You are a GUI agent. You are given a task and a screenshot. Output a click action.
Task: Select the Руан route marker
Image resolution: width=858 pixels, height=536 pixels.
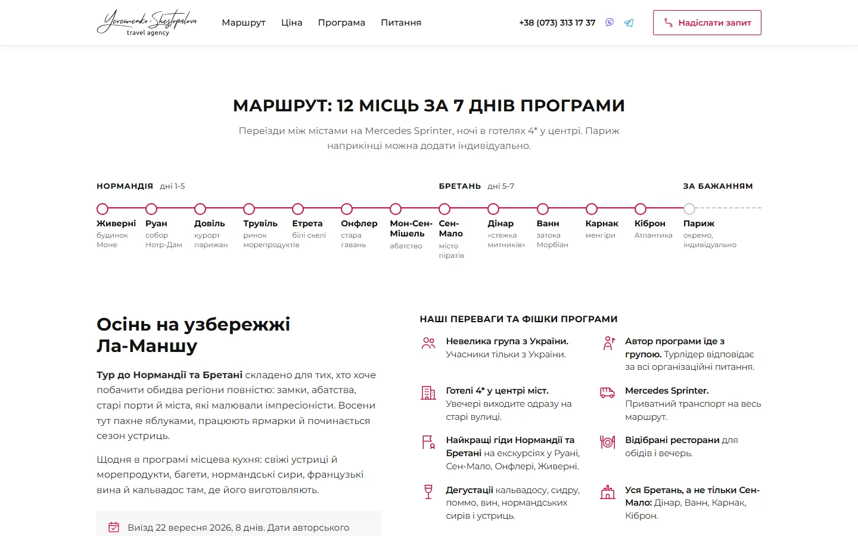[x=151, y=209]
